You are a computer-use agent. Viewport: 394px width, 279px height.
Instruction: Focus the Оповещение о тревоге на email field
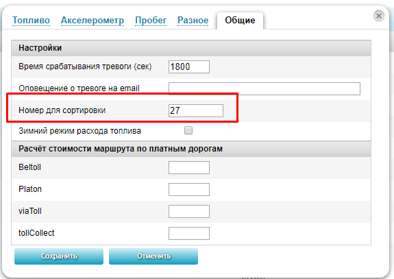pos(264,88)
